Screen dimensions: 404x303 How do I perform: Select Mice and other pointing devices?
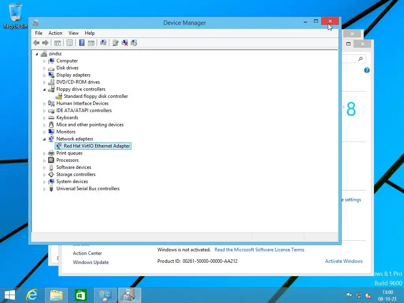tap(90, 124)
